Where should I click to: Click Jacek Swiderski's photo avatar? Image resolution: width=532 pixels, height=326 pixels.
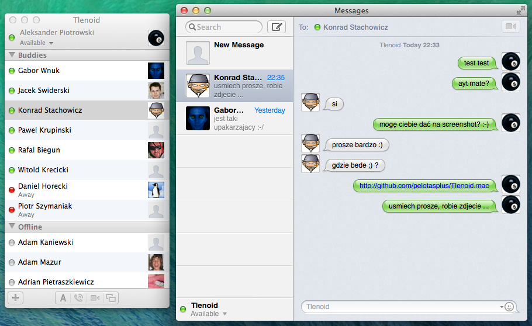click(156, 91)
